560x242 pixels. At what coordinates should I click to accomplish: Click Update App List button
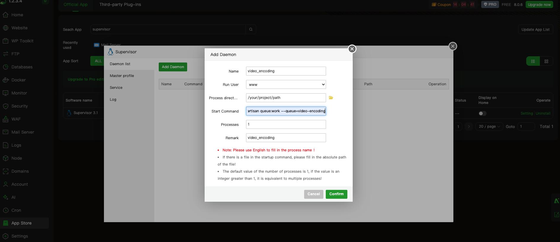pyautogui.click(x=535, y=29)
